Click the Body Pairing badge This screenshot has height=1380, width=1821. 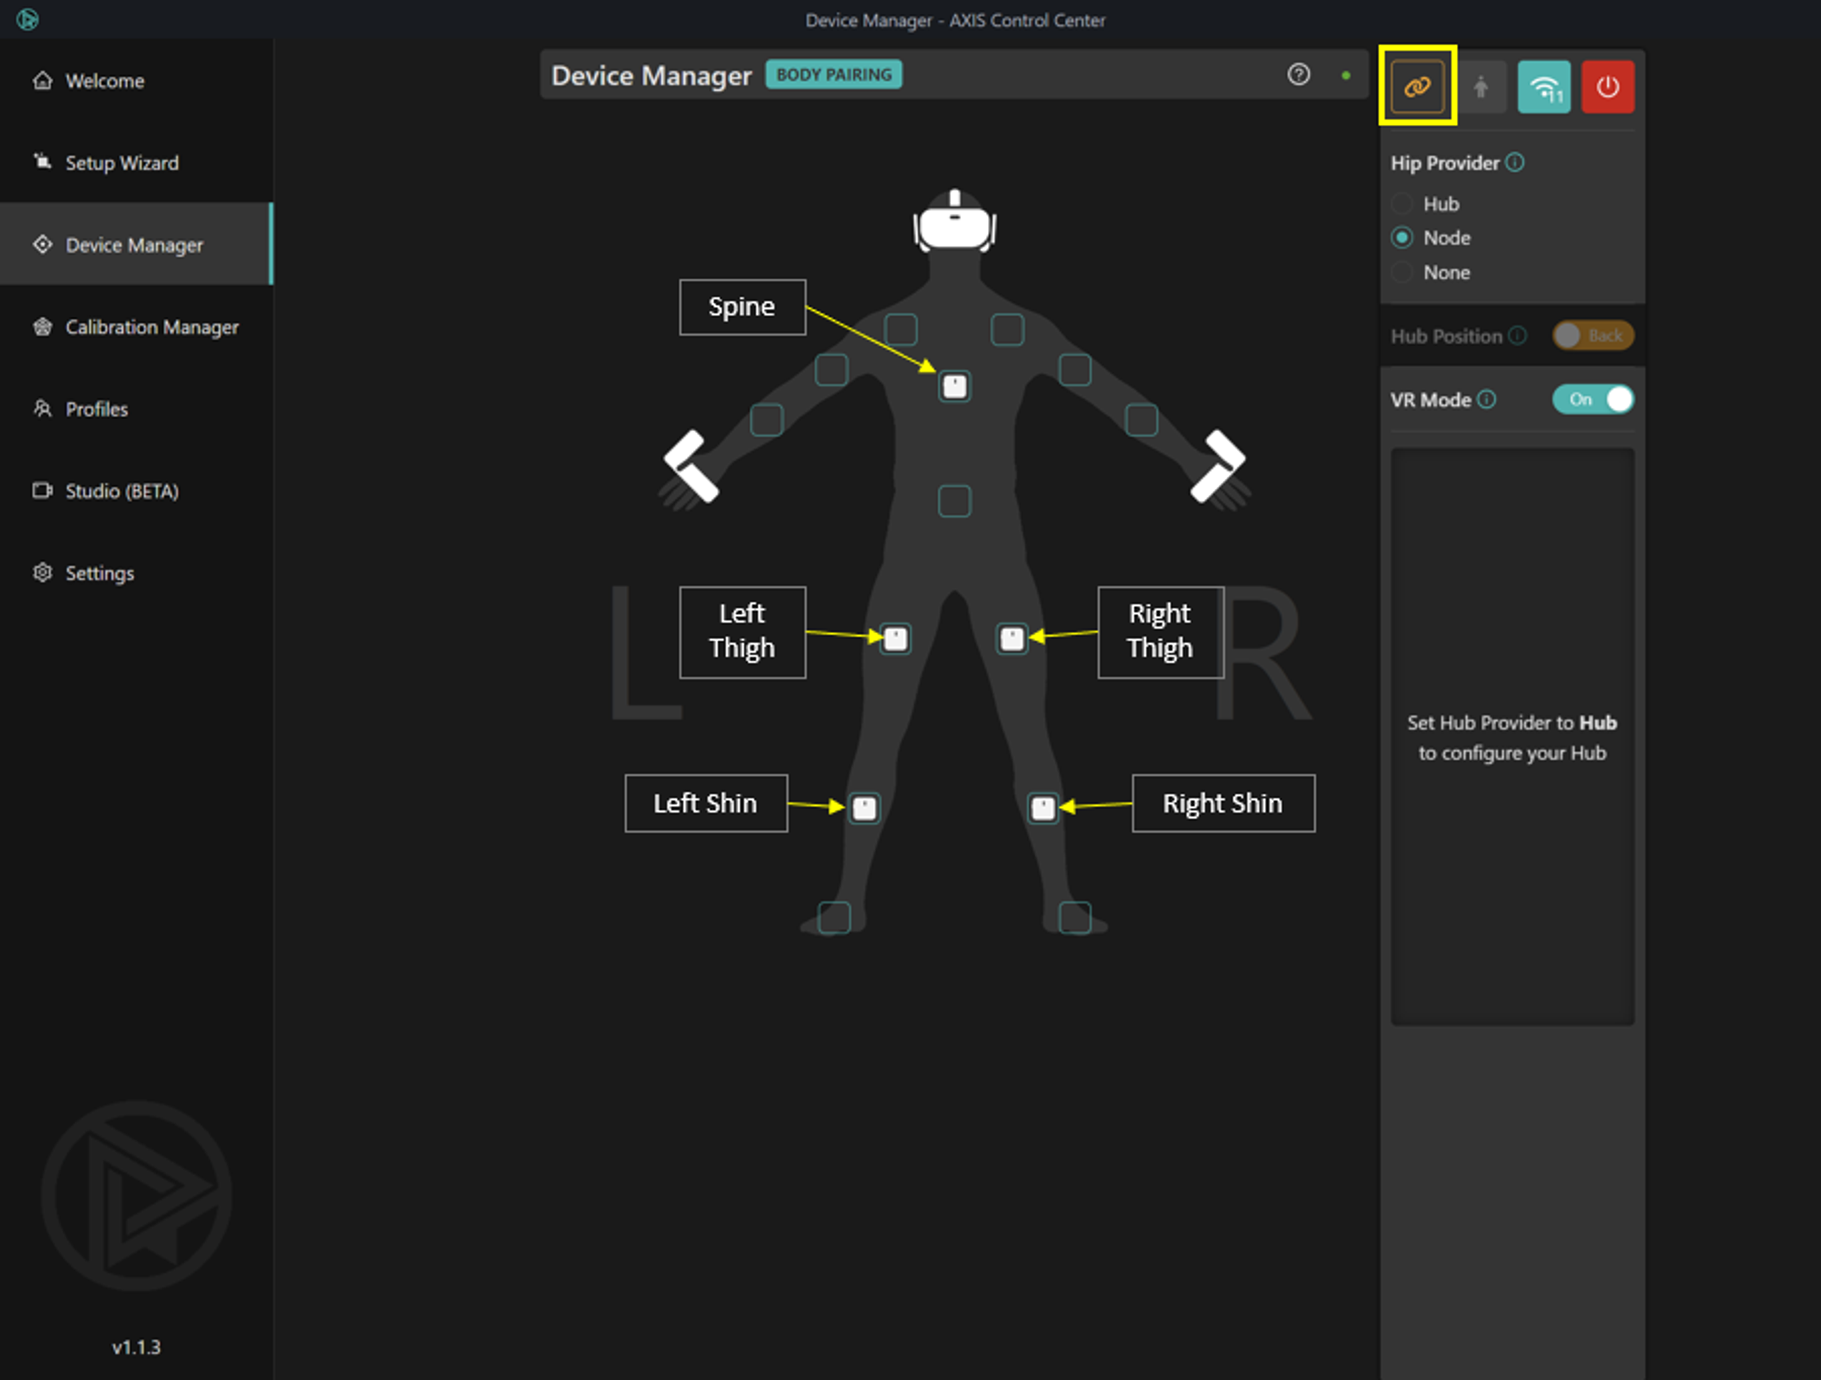click(833, 75)
